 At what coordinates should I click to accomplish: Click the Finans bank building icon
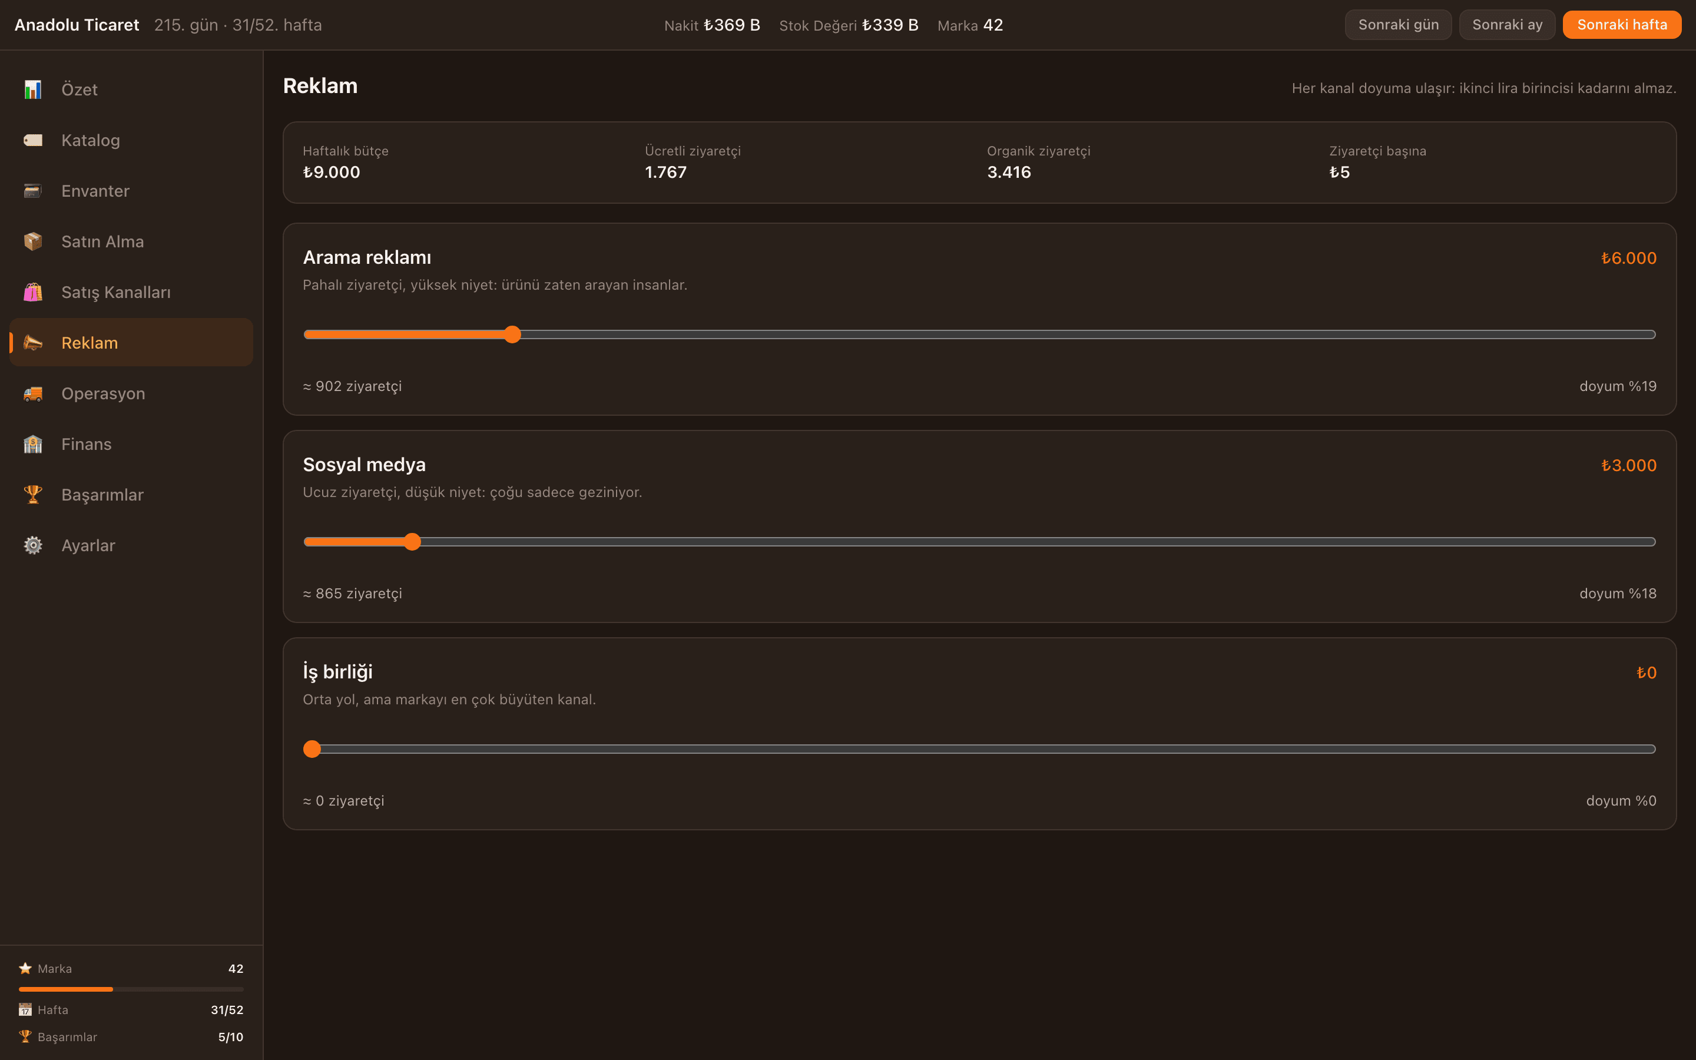(33, 444)
